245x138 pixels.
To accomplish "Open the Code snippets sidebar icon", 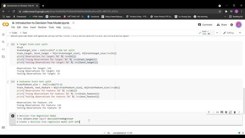I will [x=3, y=49].
